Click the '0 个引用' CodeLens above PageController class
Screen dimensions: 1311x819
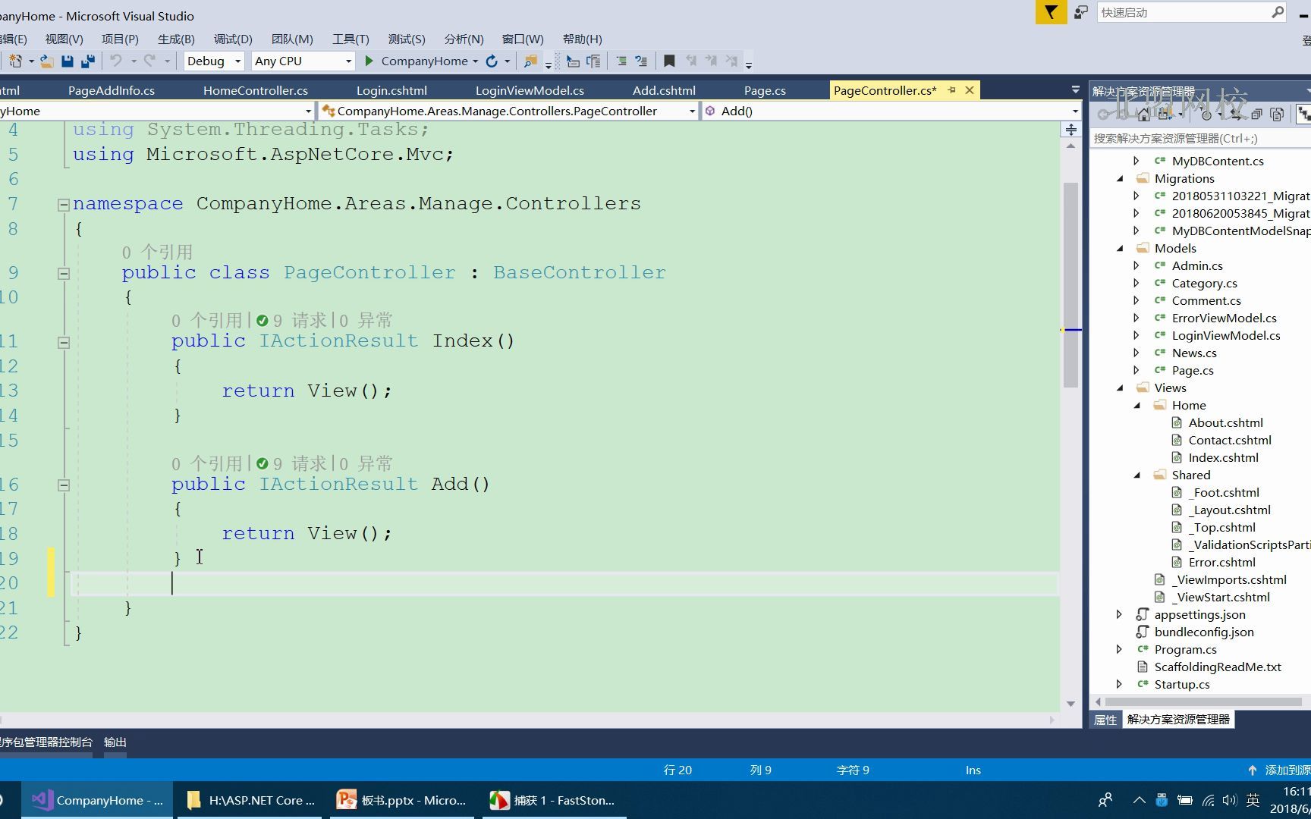[157, 252]
